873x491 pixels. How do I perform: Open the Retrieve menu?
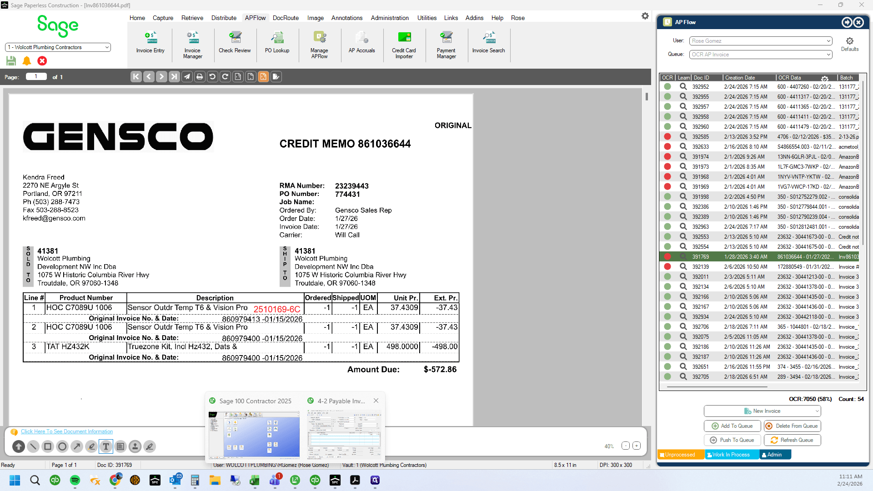click(x=192, y=18)
